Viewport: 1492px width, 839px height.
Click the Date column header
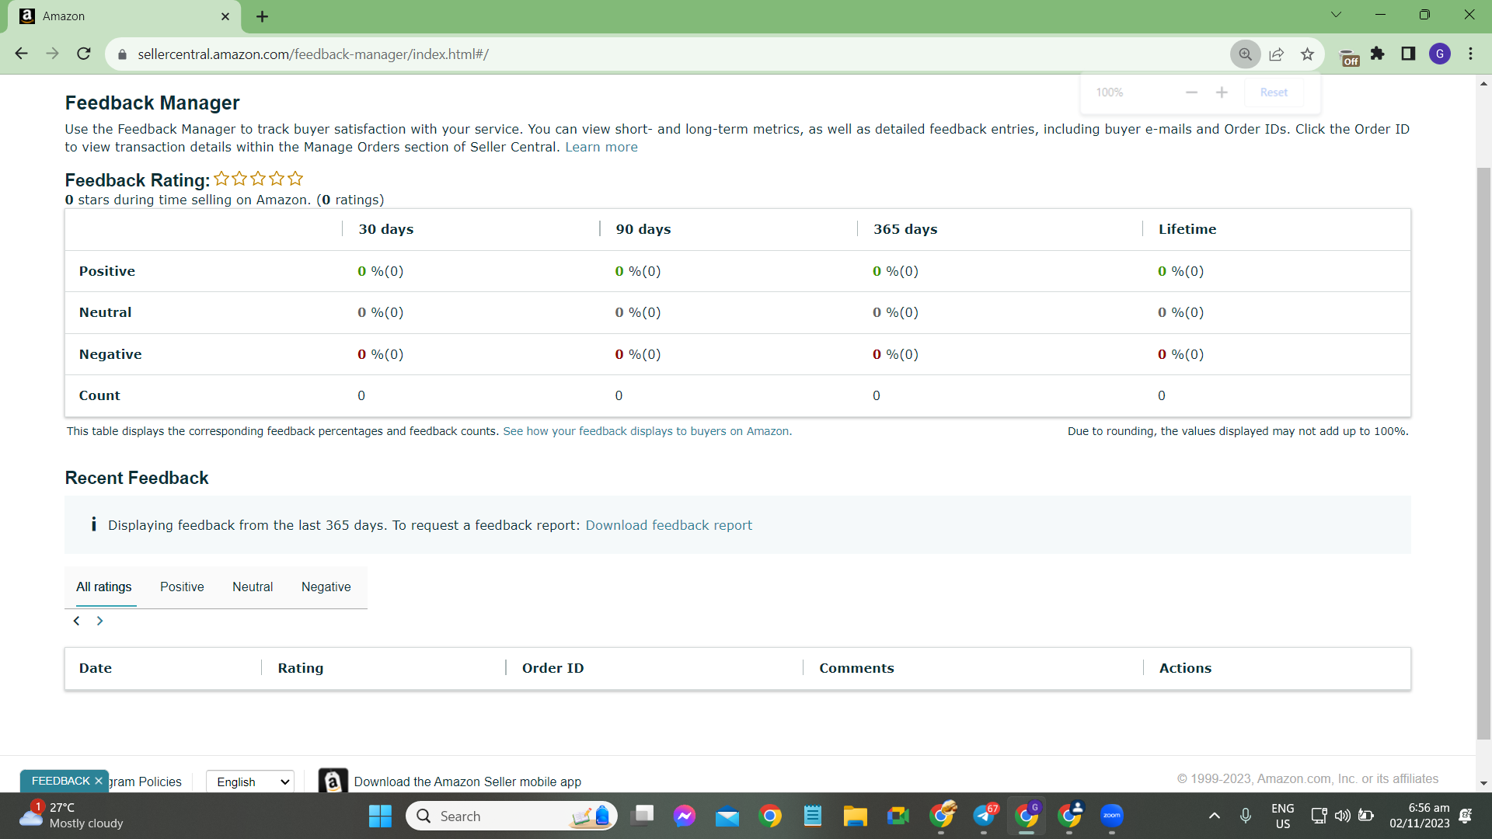pyautogui.click(x=96, y=668)
